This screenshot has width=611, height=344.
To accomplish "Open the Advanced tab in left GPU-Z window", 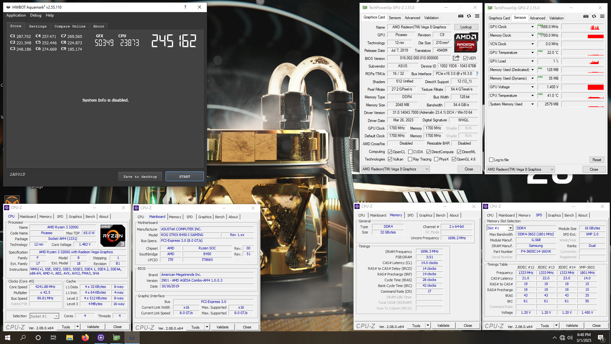I will pos(412,18).
